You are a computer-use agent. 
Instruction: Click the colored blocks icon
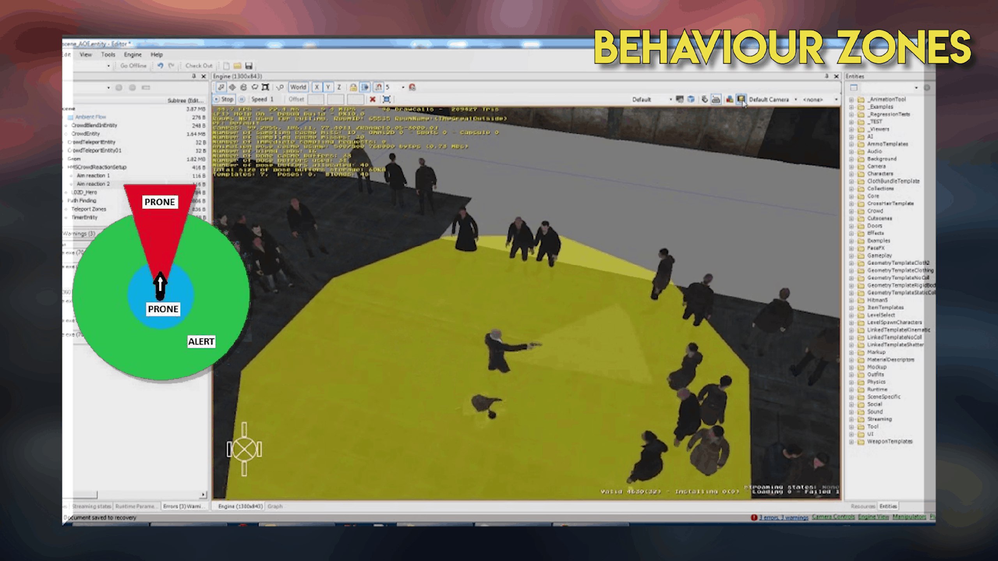point(729,99)
